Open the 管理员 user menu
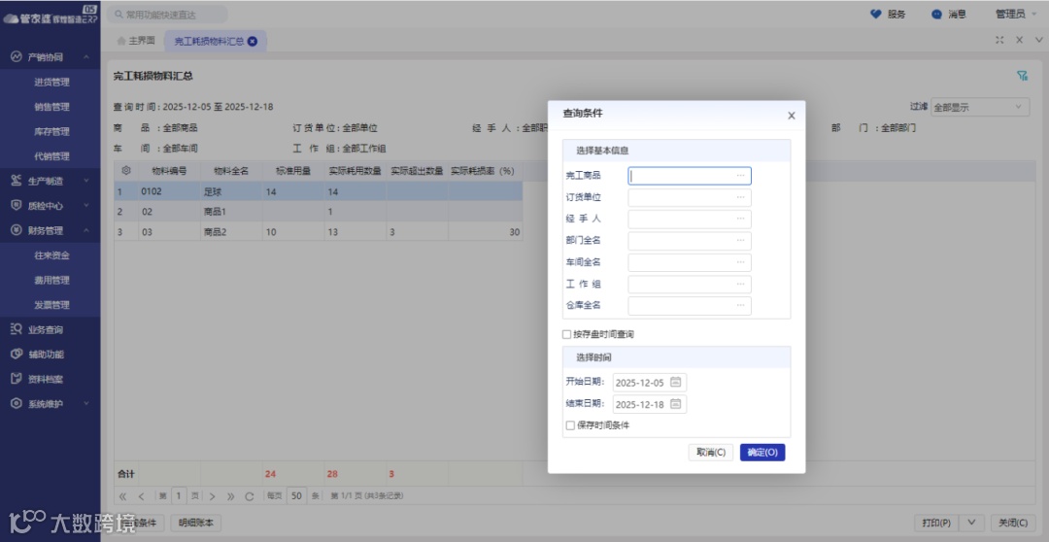The image size is (1049, 542). (x=1018, y=14)
